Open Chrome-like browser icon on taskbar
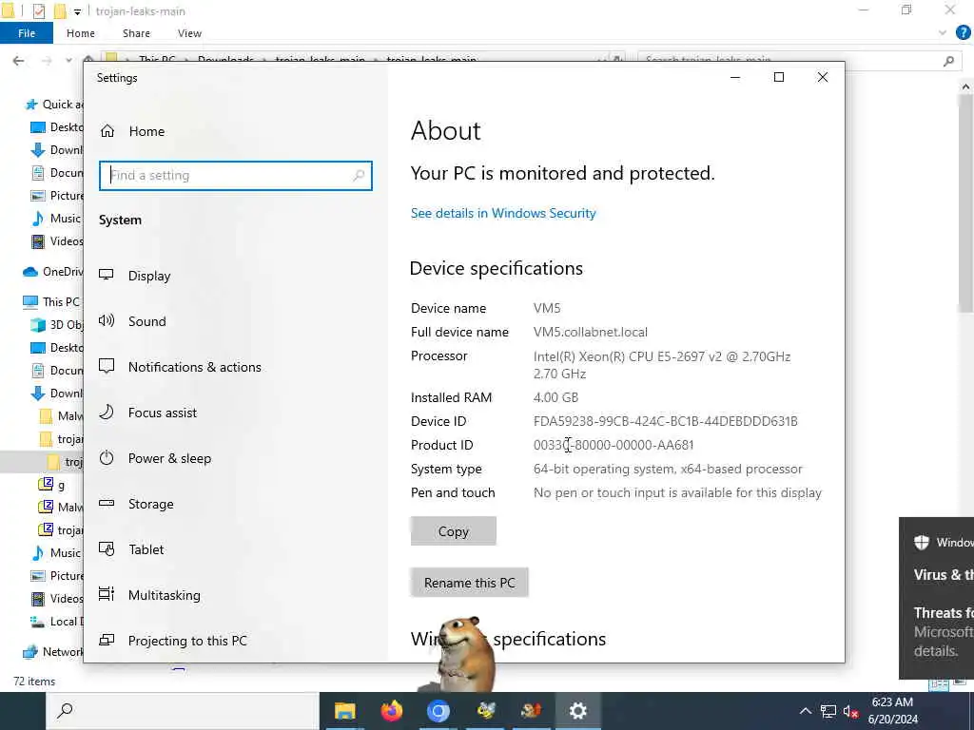 click(438, 711)
